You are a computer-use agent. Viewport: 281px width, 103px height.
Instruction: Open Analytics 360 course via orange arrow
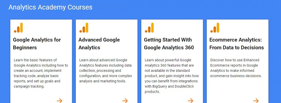point(191,100)
